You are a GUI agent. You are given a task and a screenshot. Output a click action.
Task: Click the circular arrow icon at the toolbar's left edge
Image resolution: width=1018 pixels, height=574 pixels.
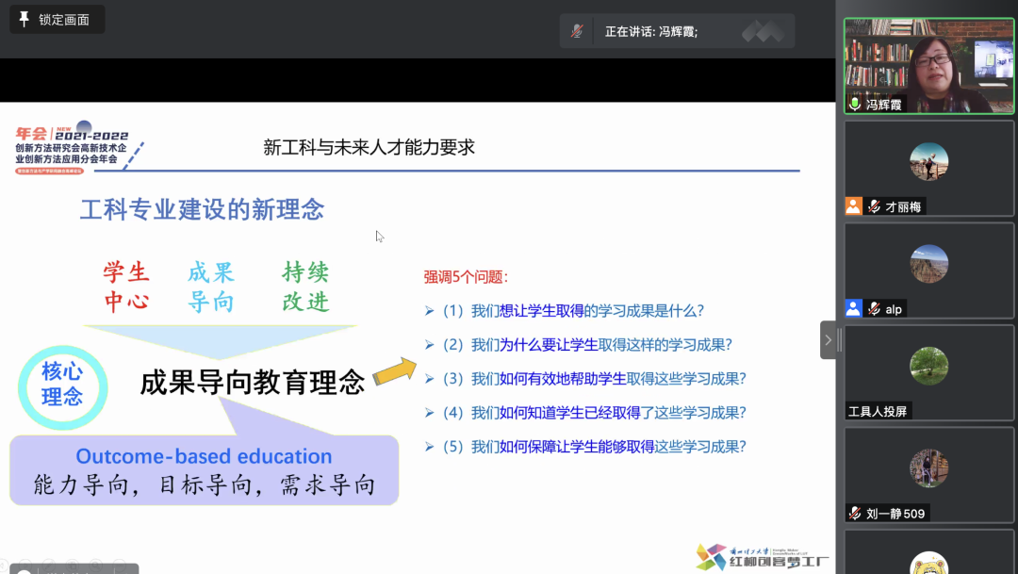tap(3, 564)
